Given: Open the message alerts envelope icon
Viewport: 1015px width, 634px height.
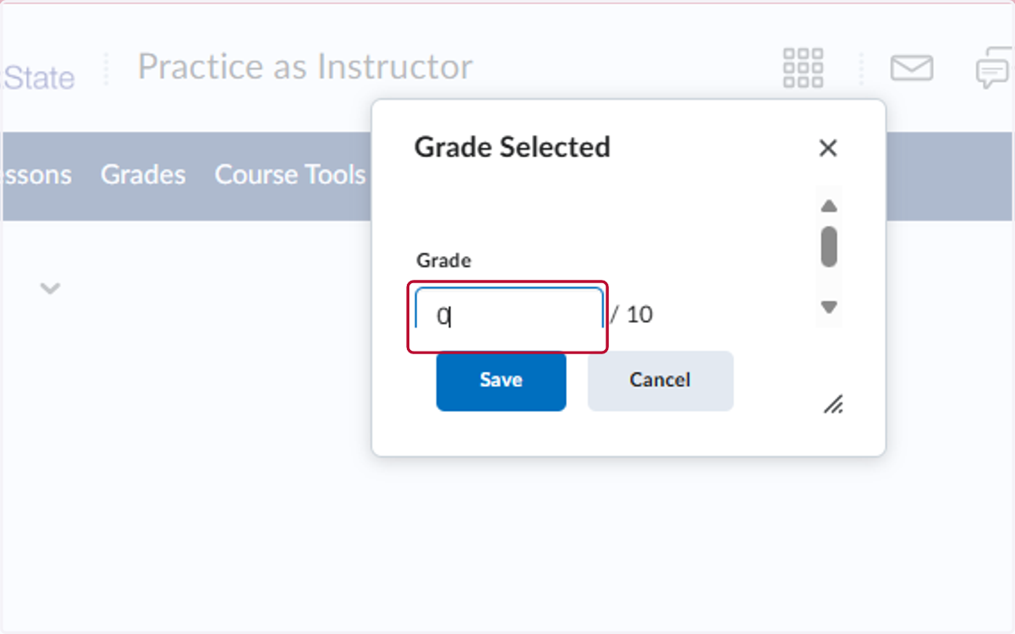Looking at the screenshot, I should pos(912,68).
